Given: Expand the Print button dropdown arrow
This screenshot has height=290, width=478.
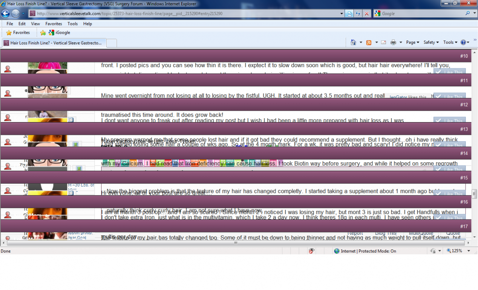Looking at the screenshot, I should tap(401, 42).
